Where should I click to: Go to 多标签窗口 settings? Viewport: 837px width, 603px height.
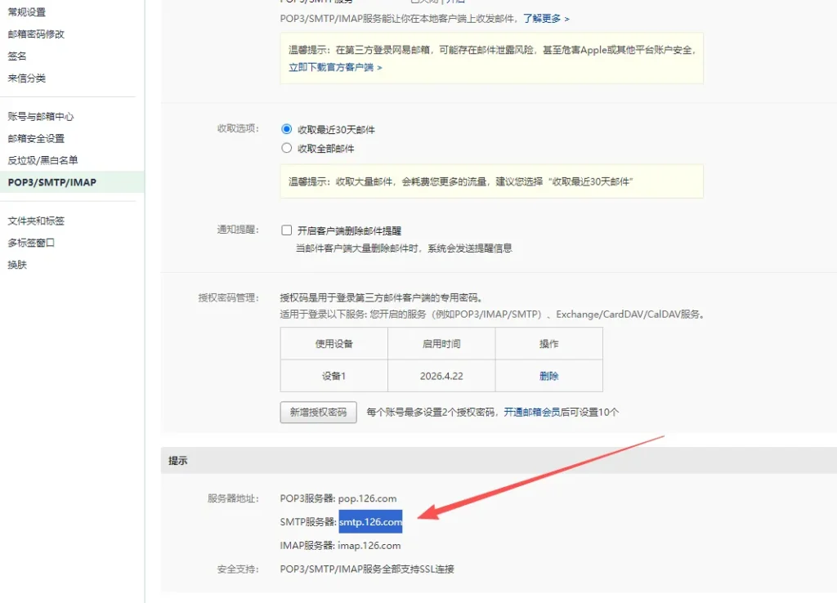(x=31, y=243)
